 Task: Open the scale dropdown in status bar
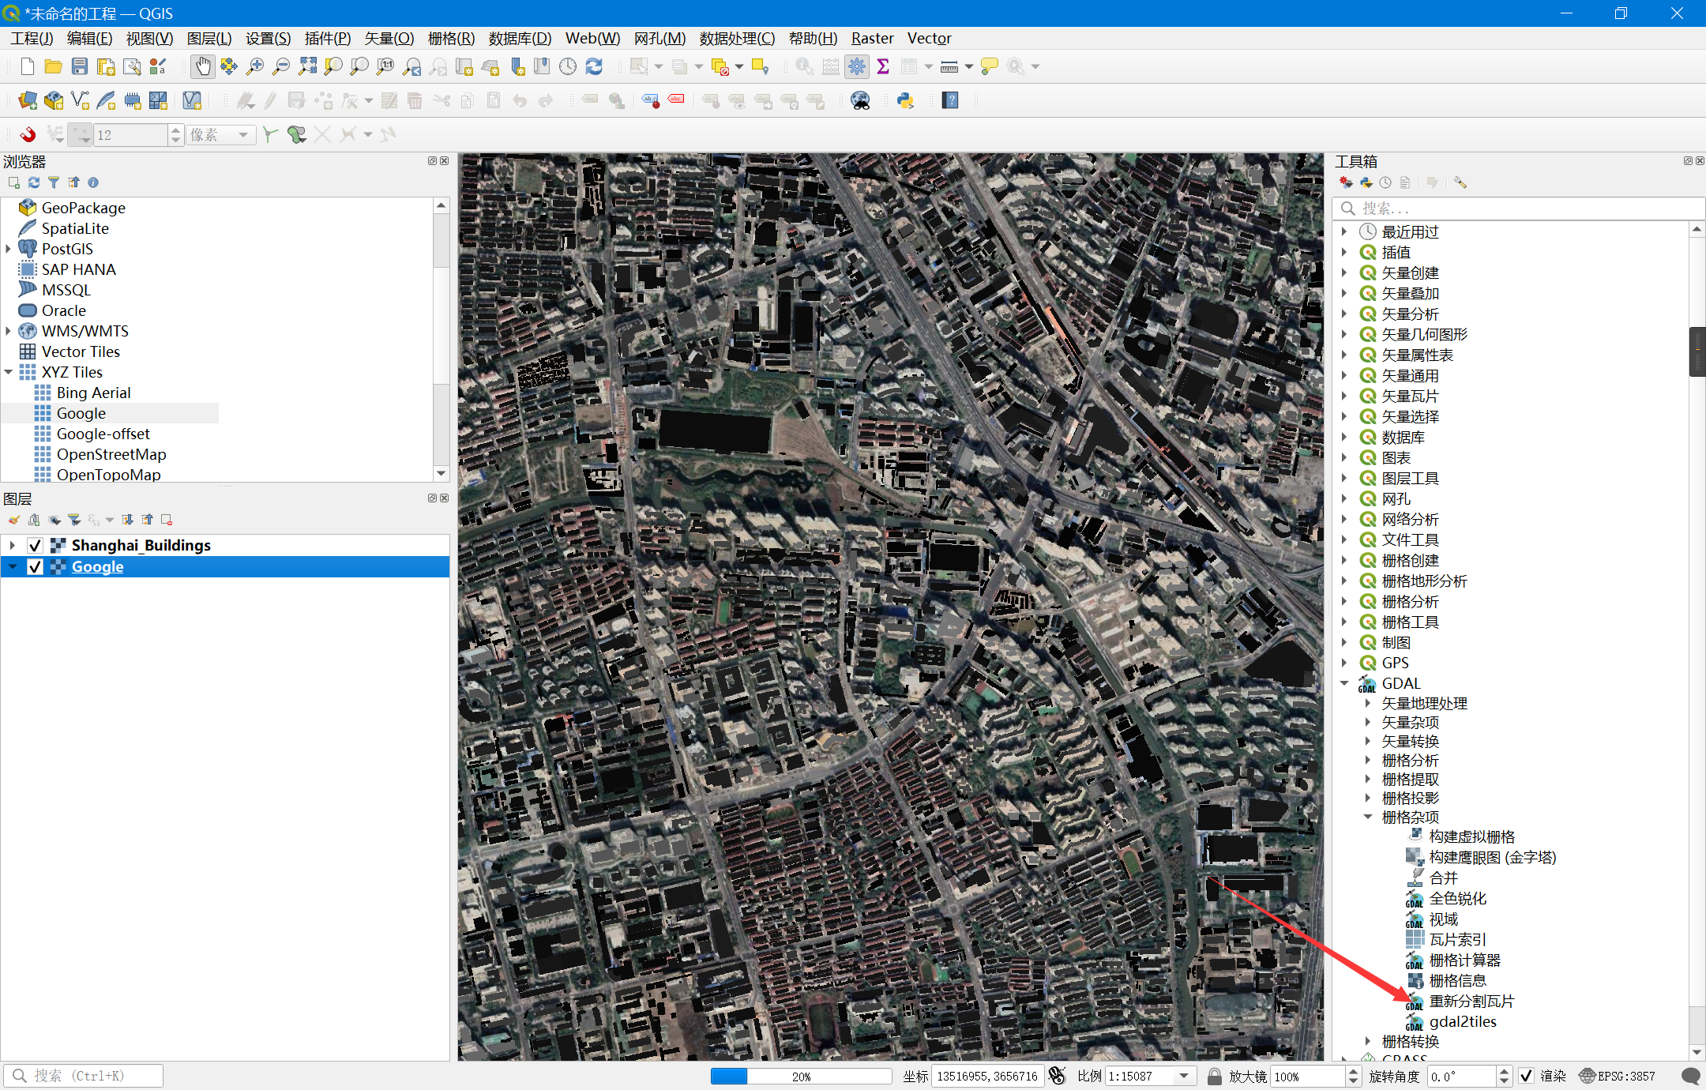pyautogui.click(x=1184, y=1076)
